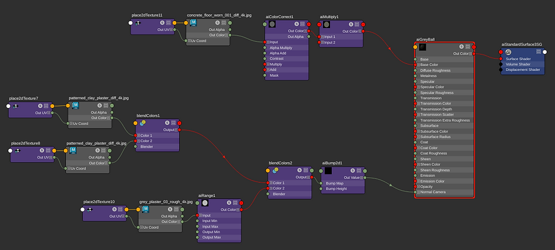Click Bump Height input port on aiBump2d1
The height and width of the screenshot is (250, 555).
(x=321, y=189)
